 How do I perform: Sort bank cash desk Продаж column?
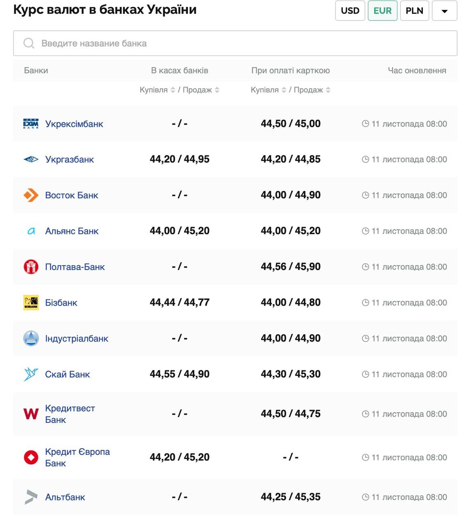coord(217,90)
